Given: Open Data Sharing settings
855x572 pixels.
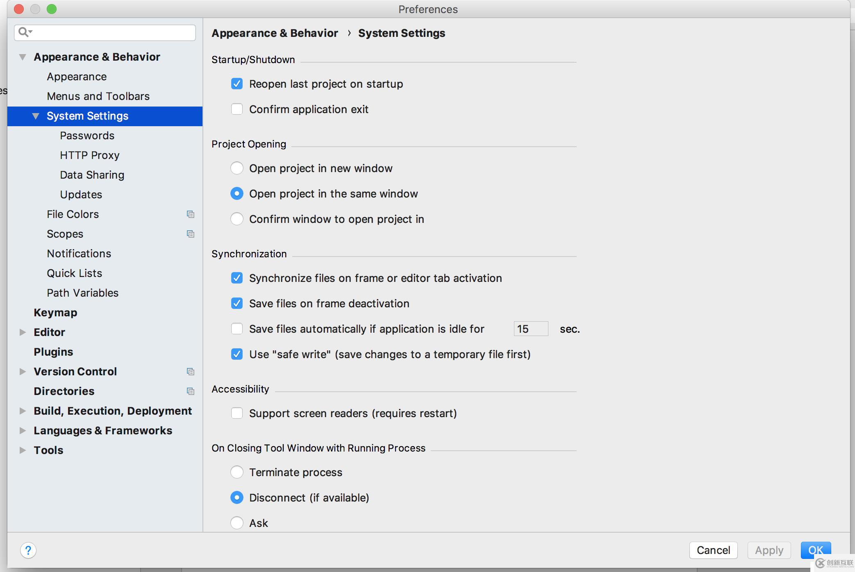Looking at the screenshot, I should (91, 174).
